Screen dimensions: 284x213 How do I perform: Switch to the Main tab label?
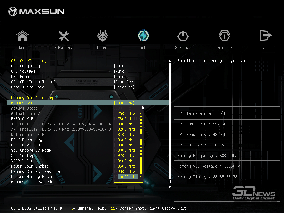[22, 47]
